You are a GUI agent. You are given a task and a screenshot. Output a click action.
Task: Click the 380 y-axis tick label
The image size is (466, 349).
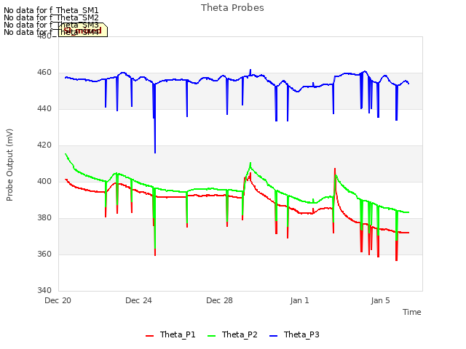tap(44, 218)
